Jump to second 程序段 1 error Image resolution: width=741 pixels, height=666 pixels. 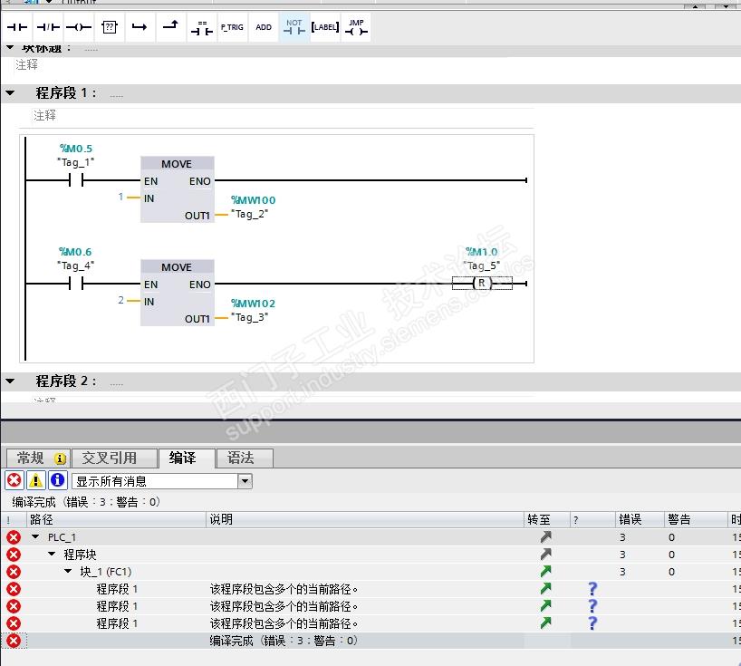(x=546, y=606)
